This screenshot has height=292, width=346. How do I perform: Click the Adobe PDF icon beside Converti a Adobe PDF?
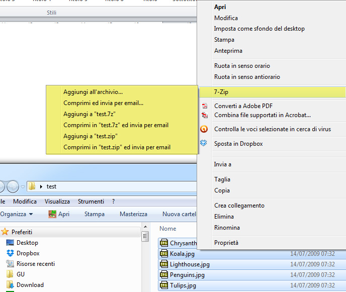pos(204,106)
